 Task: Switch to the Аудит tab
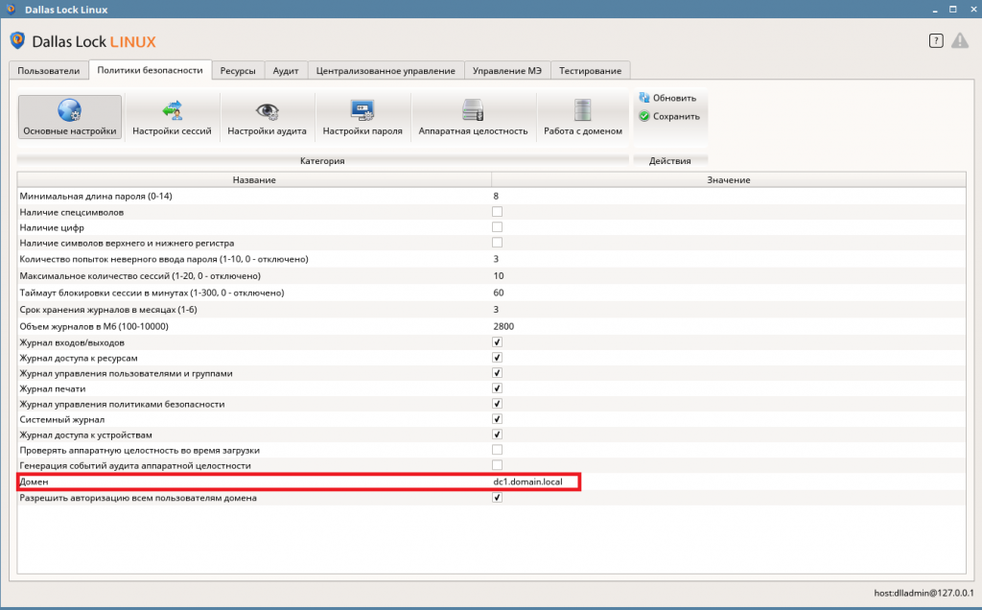(286, 71)
